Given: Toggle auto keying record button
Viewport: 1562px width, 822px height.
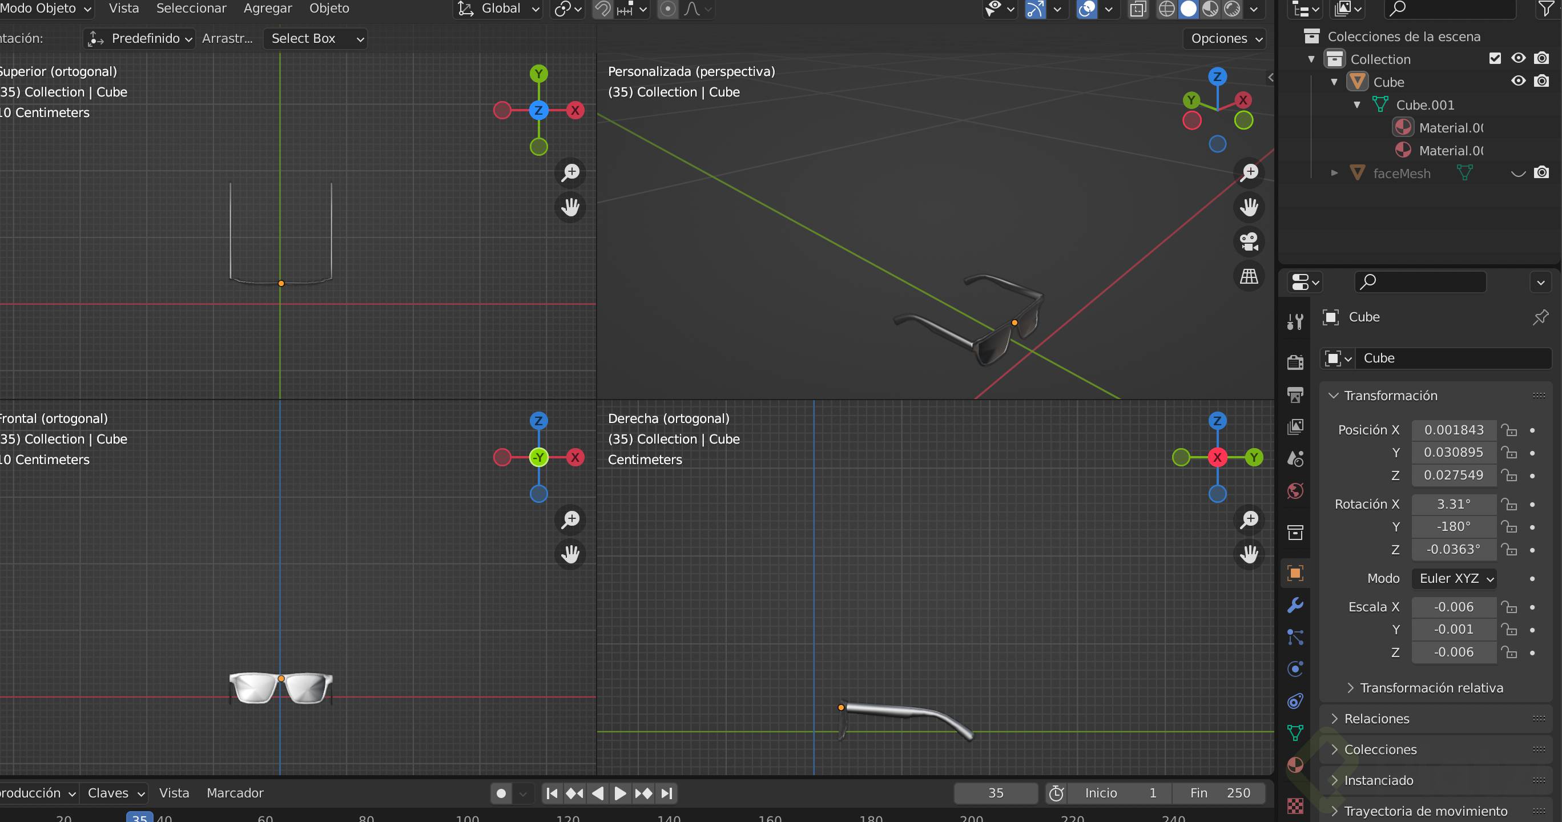Looking at the screenshot, I should [501, 793].
